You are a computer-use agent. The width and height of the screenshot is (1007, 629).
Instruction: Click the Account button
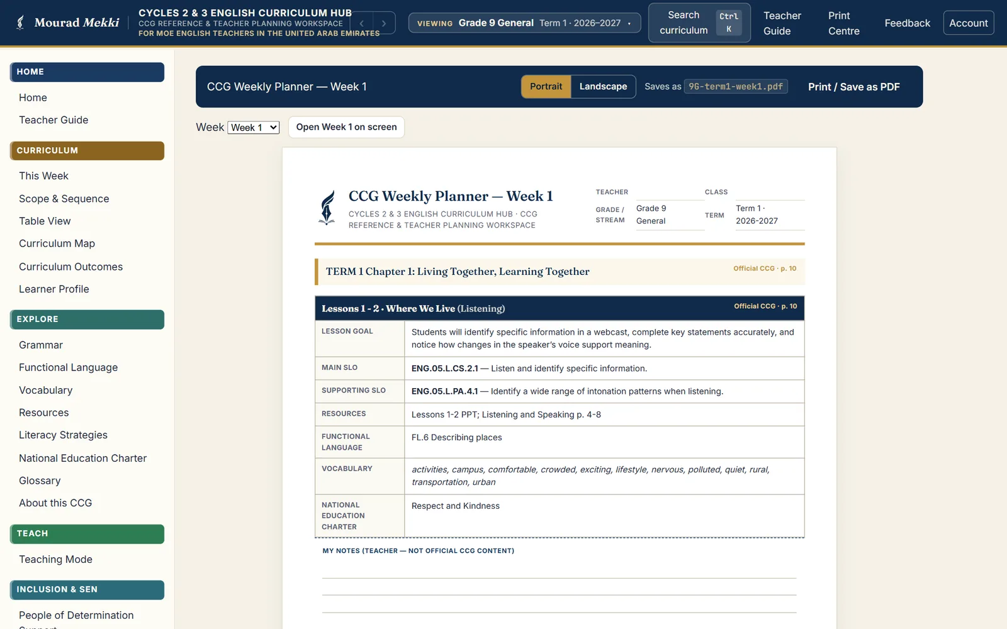point(968,23)
